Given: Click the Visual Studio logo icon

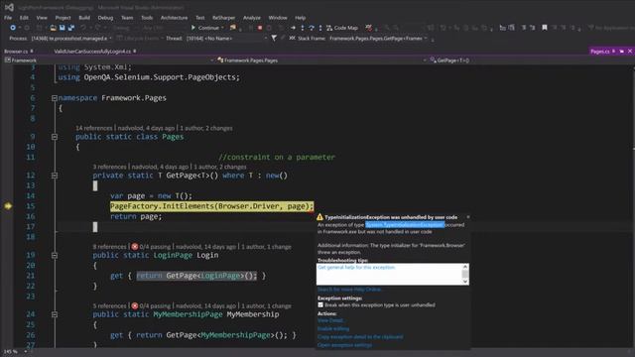Looking at the screenshot, I should (9, 7).
